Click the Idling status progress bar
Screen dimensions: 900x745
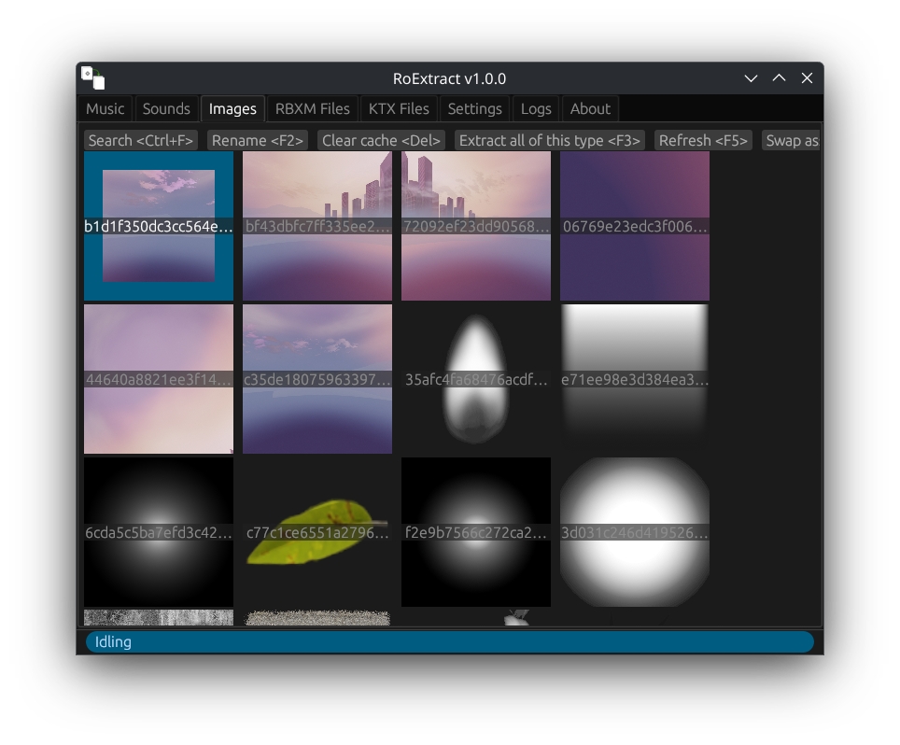(449, 641)
